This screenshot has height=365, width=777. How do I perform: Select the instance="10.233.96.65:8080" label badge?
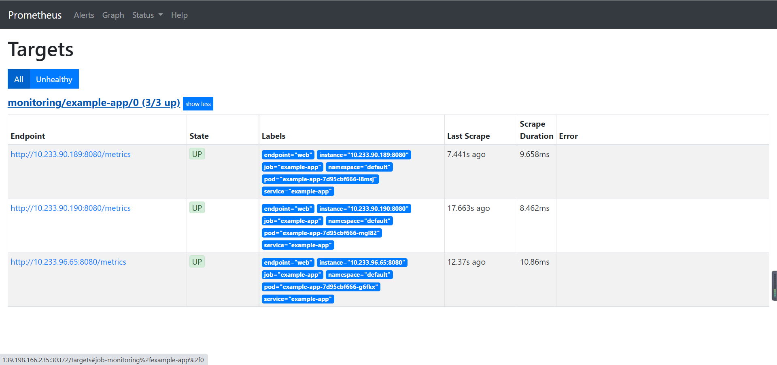(362, 262)
